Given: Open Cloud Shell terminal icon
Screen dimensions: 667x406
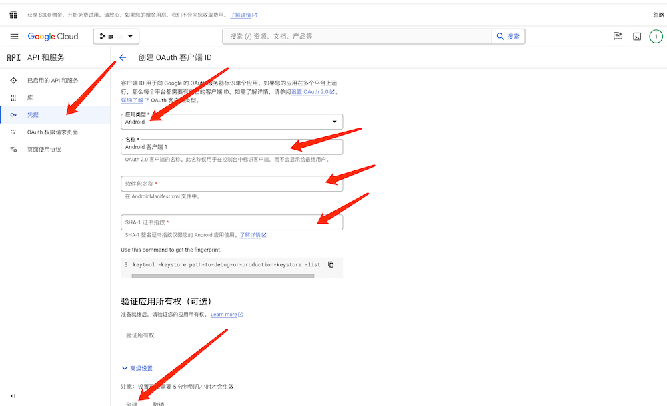Looking at the screenshot, I should 637,37.
